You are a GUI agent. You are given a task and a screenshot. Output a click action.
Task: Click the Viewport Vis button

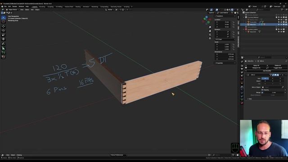(256, 68)
